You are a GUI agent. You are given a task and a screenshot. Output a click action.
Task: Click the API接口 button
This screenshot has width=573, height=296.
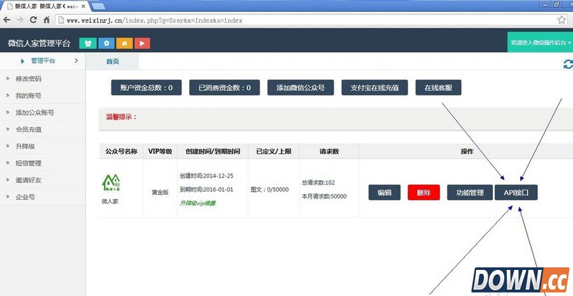(x=516, y=193)
